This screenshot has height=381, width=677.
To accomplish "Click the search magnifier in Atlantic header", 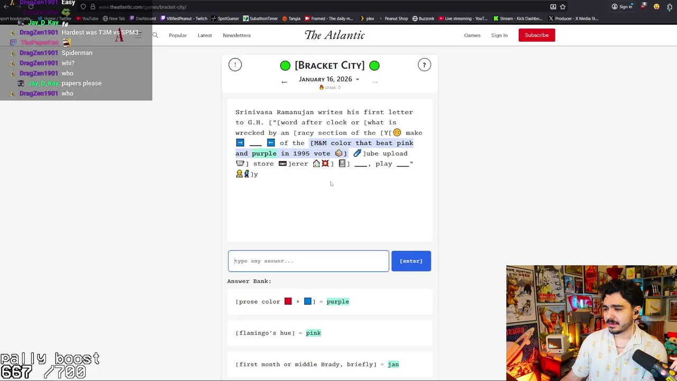I will pyautogui.click(x=155, y=35).
